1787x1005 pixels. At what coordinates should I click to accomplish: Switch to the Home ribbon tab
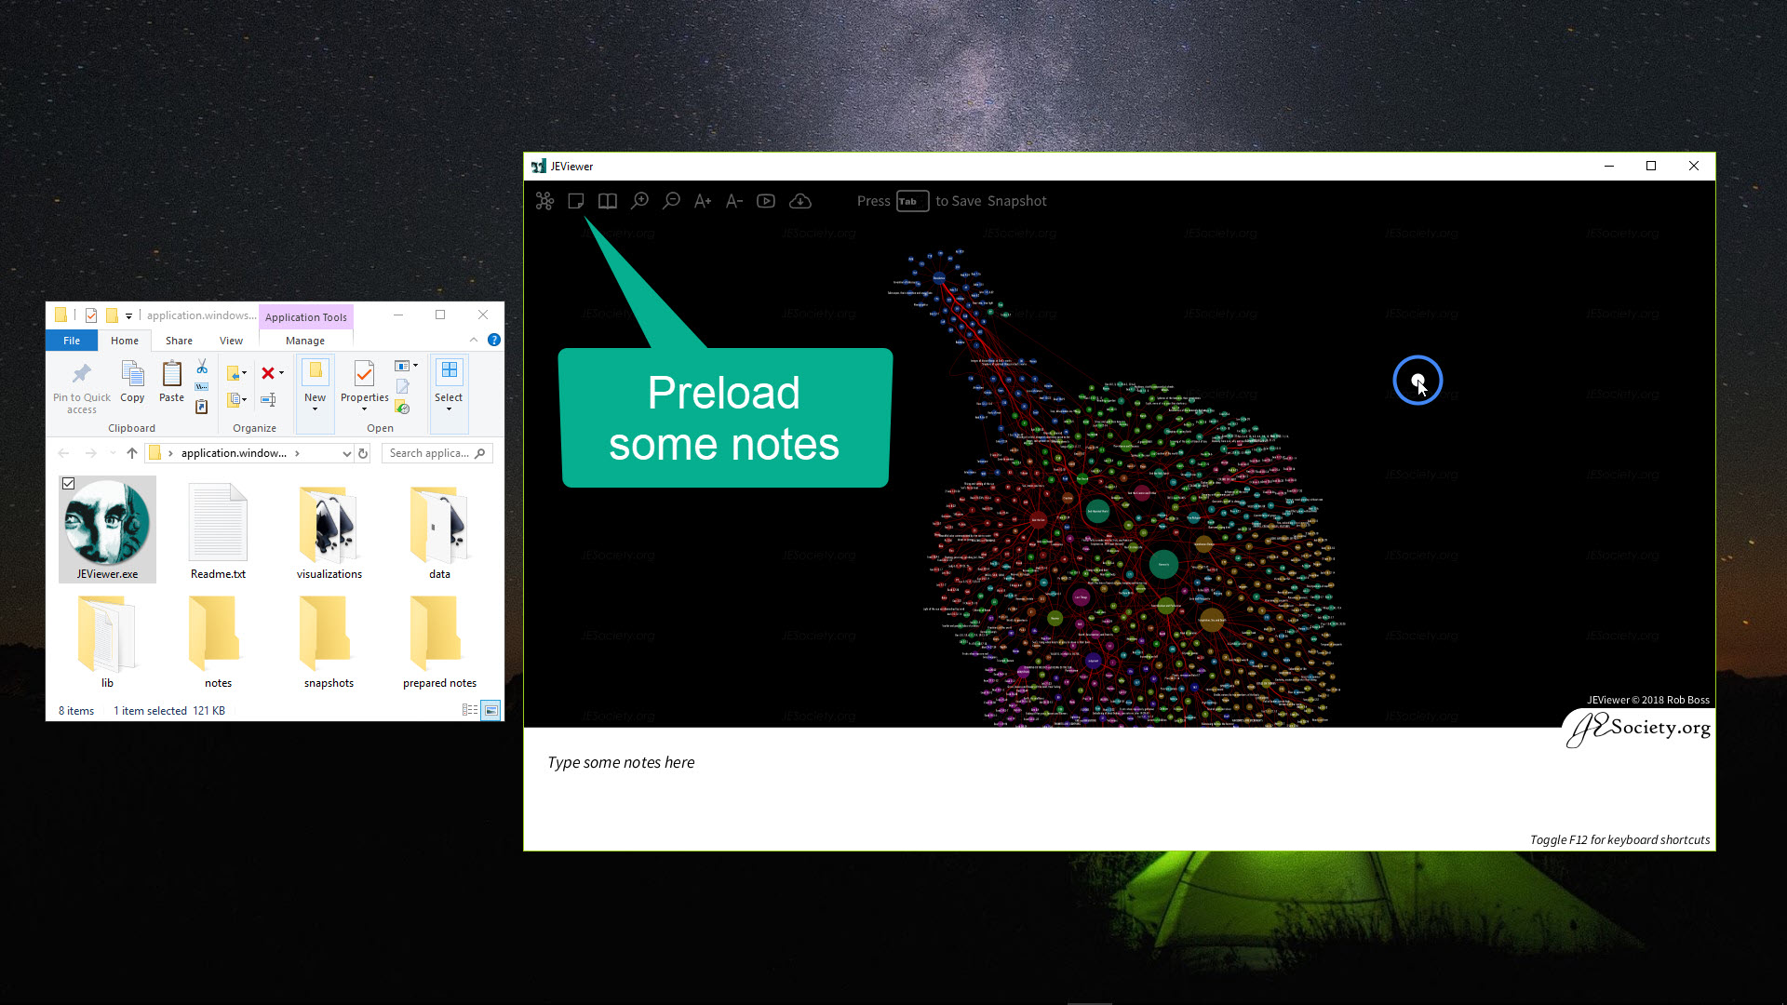(125, 341)
